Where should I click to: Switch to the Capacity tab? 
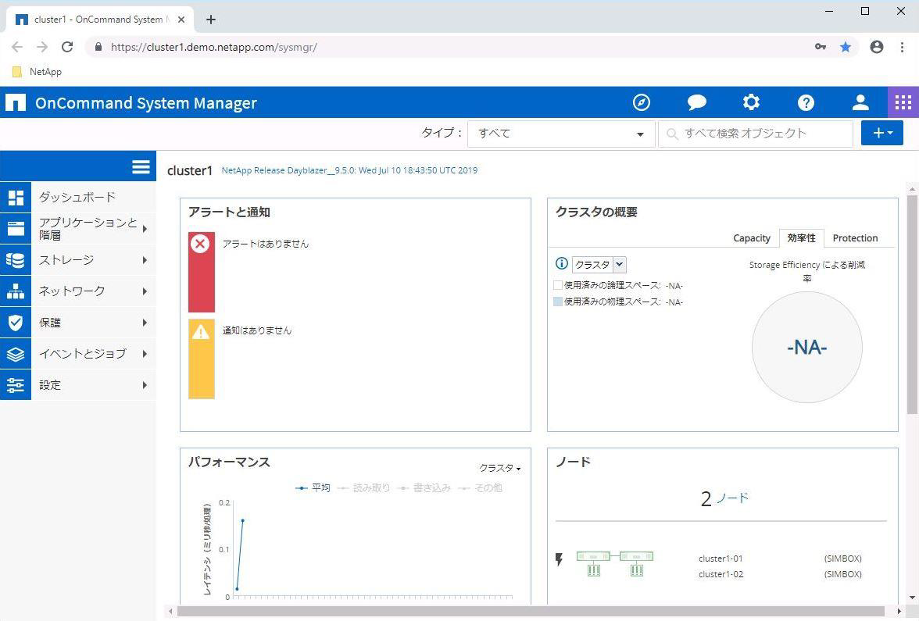click(x=752, y=237)
